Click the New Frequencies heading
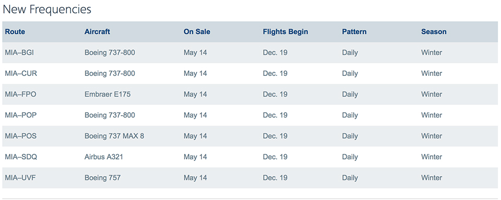The width and height of the screenshot is (501, 200). tap(47, 9)
